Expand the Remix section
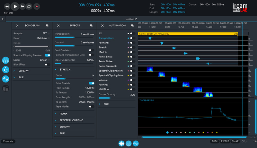This screenshot has width=257, height=148. point(63,114)
